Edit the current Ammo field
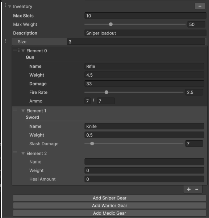The height and width of the screenshot is (218, 209). click(87, 101)
